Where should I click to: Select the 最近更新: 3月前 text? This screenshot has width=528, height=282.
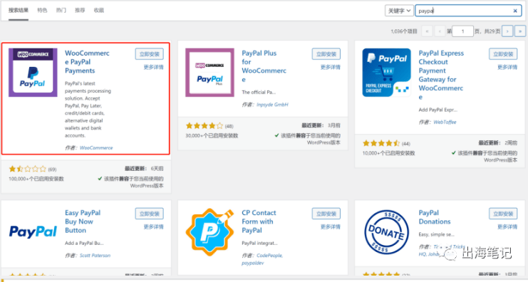point(321,125)
